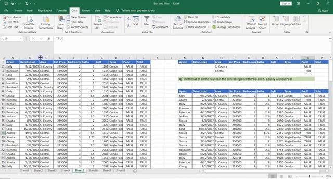The height and width of the screenshot is (187, 333).
Task: Click Page Break Preview in status bar
Action: [x=290, y=176]
